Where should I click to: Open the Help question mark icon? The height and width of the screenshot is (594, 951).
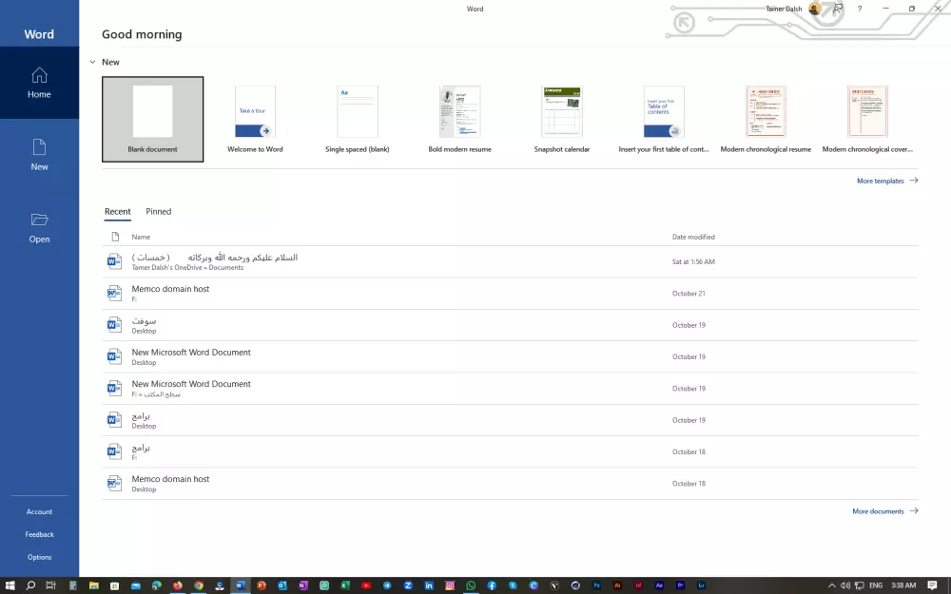[x=860, y=9]
